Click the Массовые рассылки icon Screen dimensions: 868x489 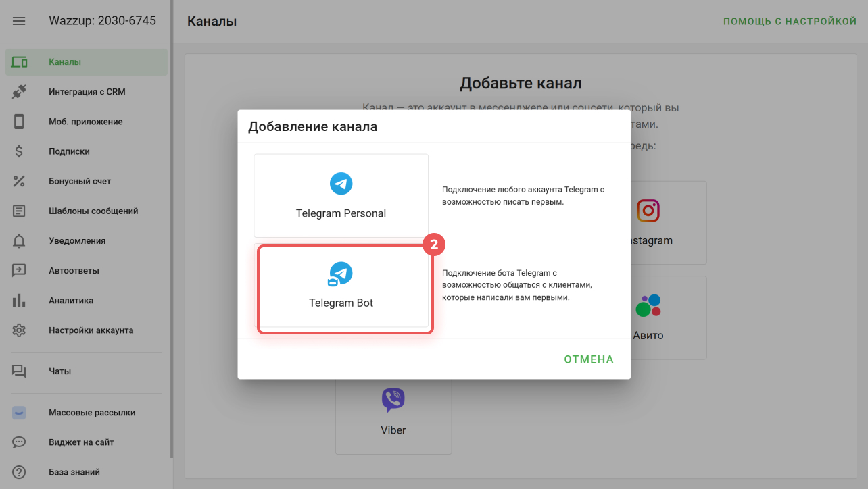pos(19,413)
